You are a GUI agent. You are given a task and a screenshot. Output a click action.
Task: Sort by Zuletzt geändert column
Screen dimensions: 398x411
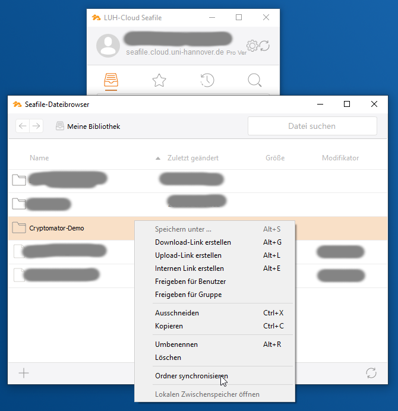pos(193,158)
